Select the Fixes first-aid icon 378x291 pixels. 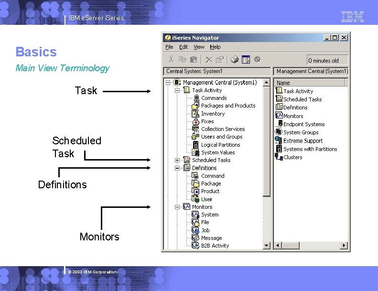tap(196, 121)
